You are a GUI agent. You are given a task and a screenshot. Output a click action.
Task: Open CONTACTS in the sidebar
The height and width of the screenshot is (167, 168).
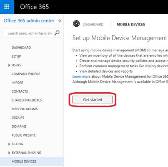(x=20, y=91)
